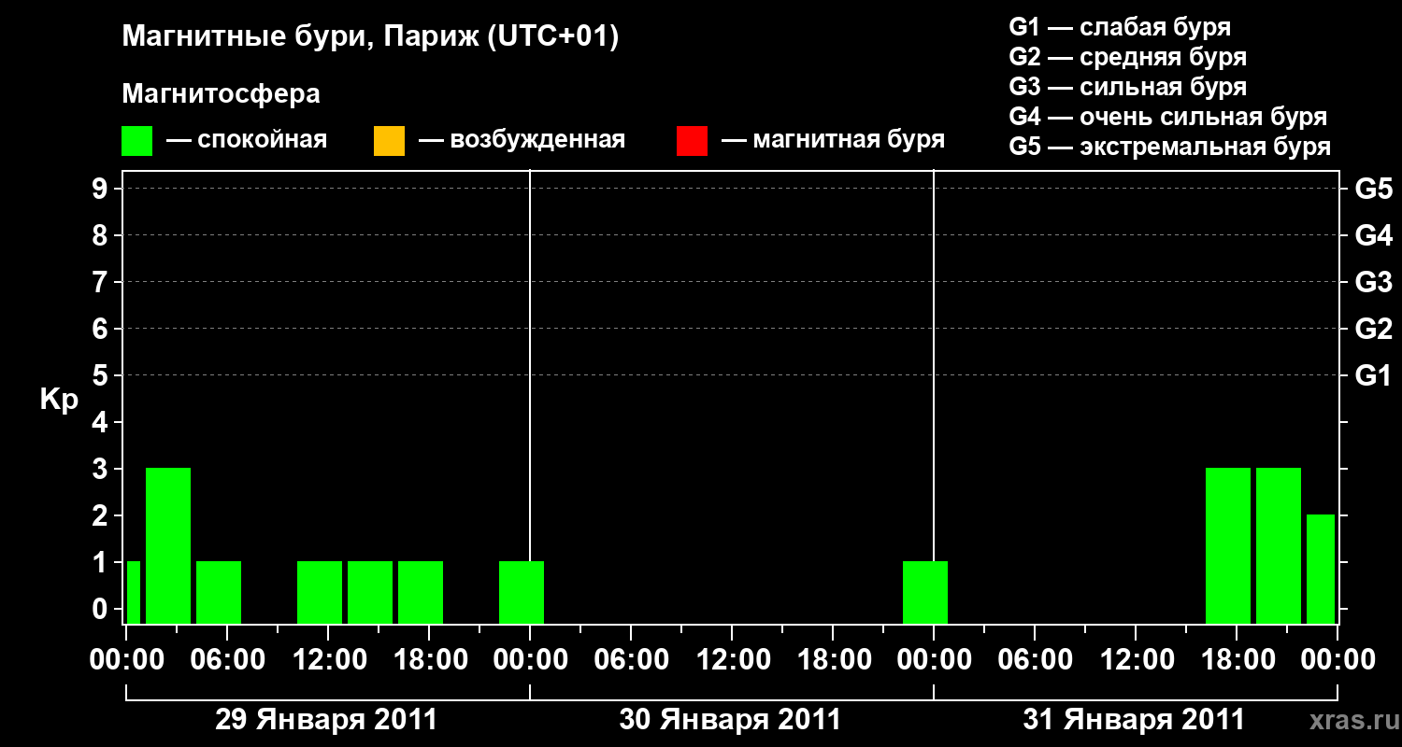Click the legend text '— магнитная буря'
1402x747 pixels.
(834, 141)
